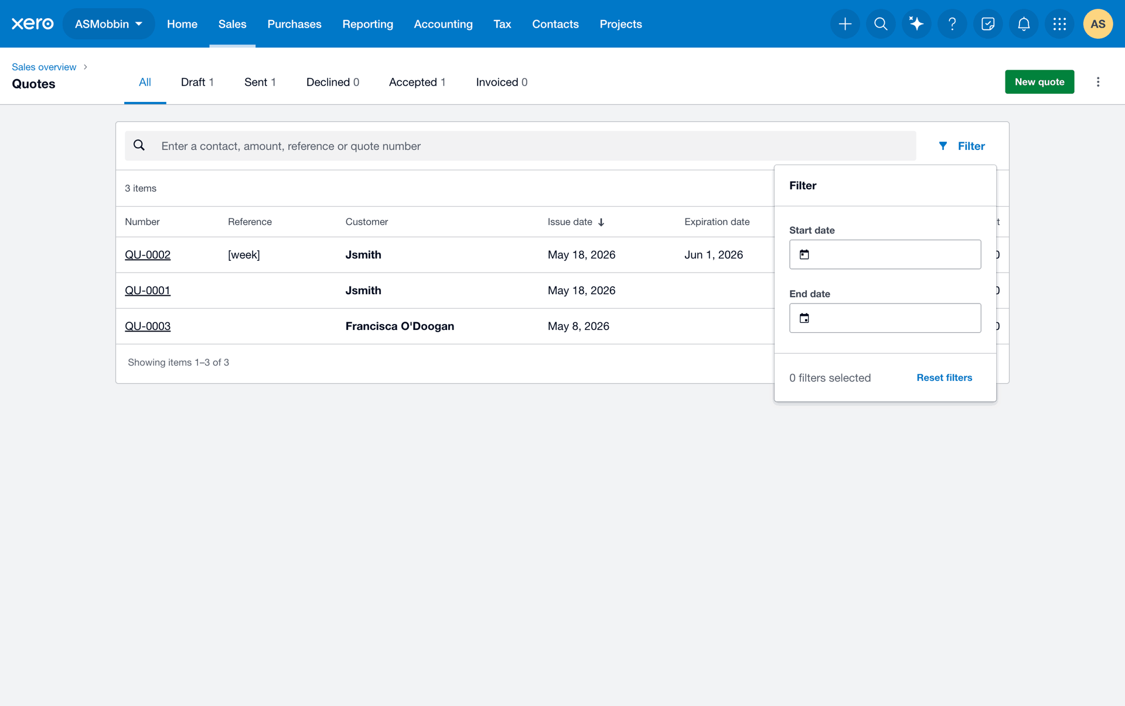Screen dimensions: 1125x706
Task: Select the All quotes tab
Action: point(145,82)
